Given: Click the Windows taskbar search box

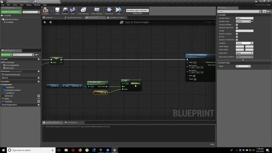Looking at the screenshot, I should click(31, 150).
